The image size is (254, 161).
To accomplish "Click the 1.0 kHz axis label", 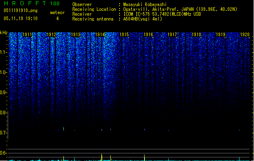I will (3, 72).
